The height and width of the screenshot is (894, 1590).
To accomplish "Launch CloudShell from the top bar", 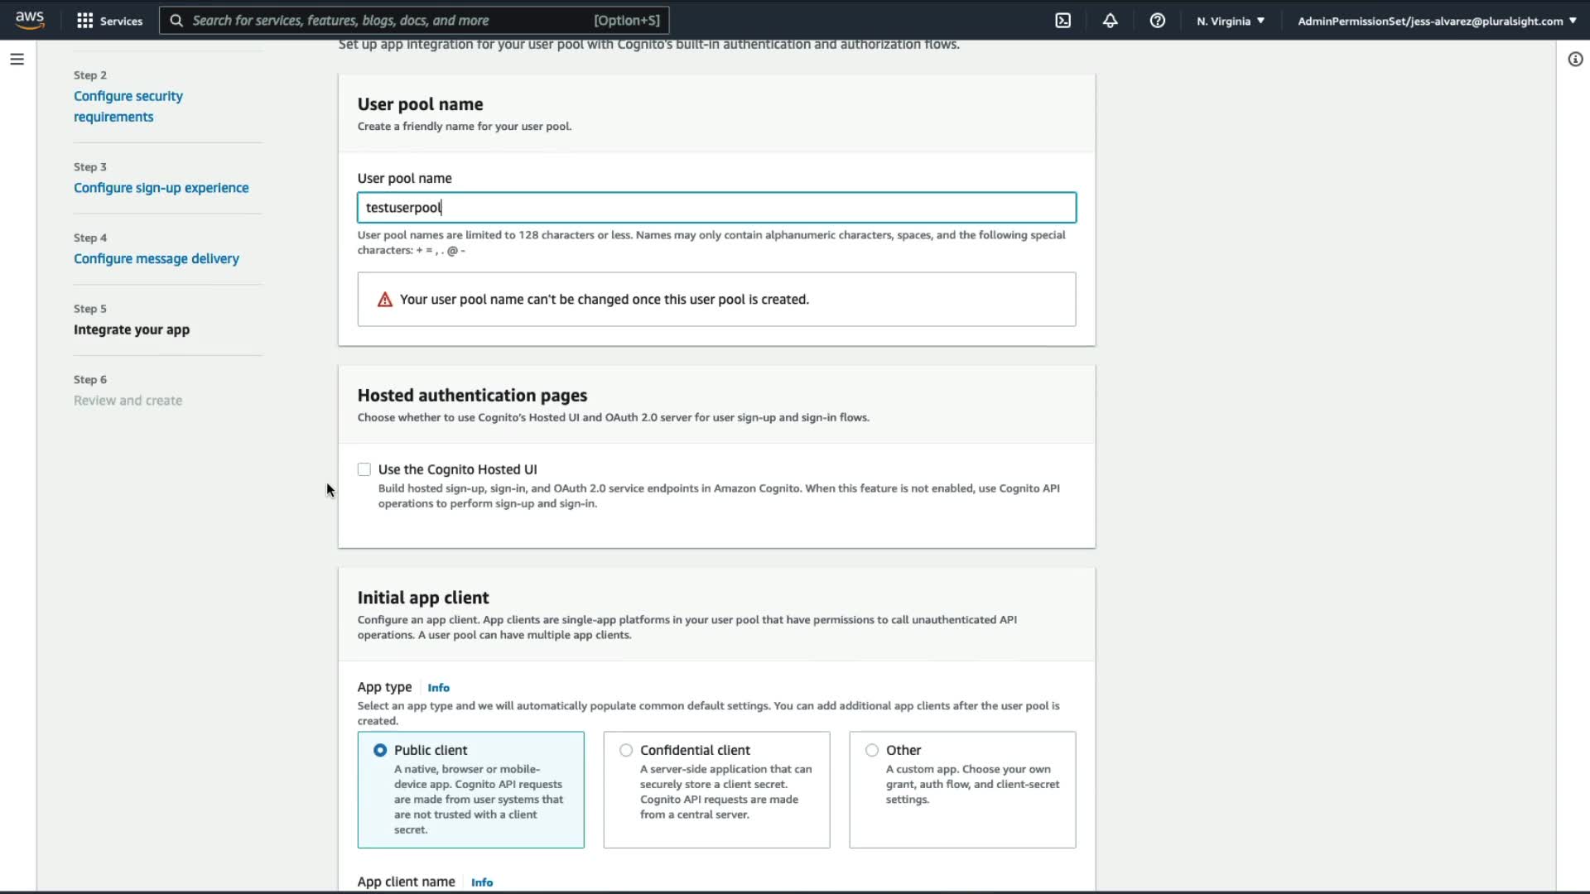I will coord(1063,21).
